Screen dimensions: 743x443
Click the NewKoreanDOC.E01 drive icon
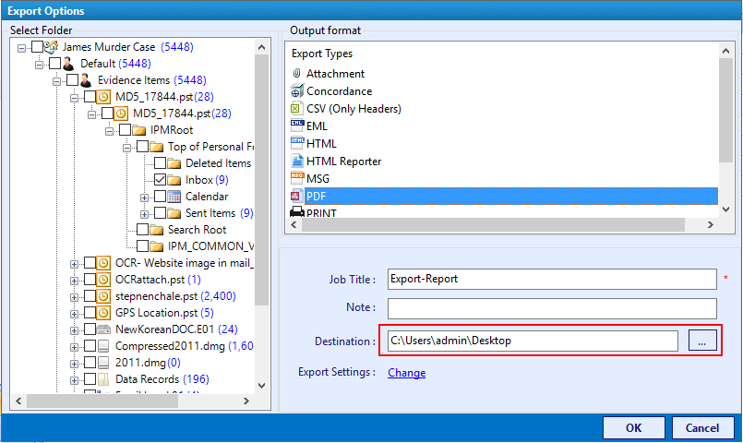click(x=103, y=329)
